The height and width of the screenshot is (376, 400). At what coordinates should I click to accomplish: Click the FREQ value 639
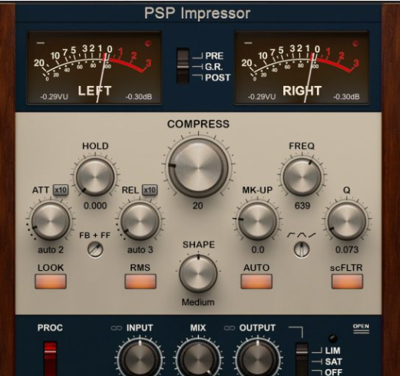[302, 206]
